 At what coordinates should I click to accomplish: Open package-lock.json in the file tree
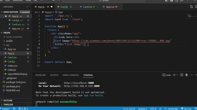pyautogui.click(x=16, y=82)
